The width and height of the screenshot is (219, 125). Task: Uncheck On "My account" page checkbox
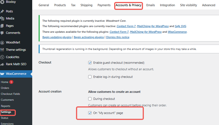click(90, 113)
